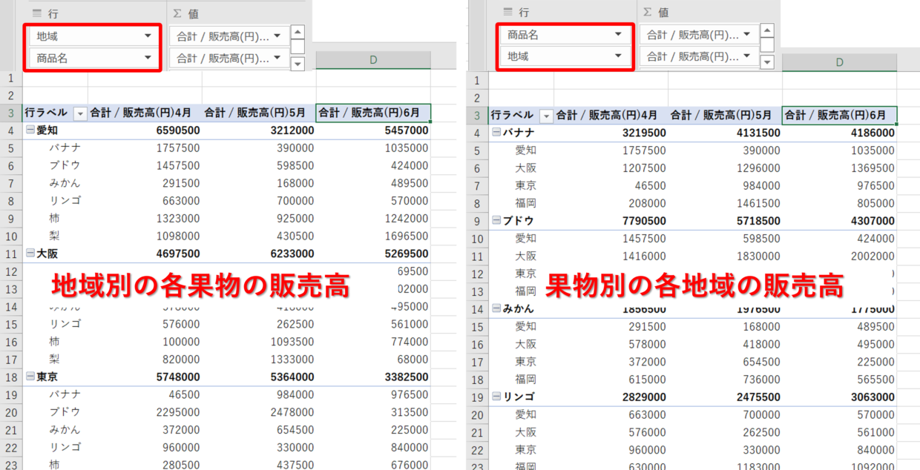The height and width of the screenshot is (470, 920).
Task: Select the 合計 / 販売高(円)4月 header cell, right sheet
Action: tap(611, 116)
